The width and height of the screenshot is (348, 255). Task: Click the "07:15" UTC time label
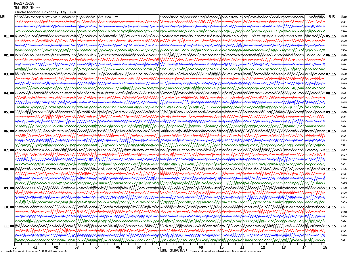[x=331, y=74]
